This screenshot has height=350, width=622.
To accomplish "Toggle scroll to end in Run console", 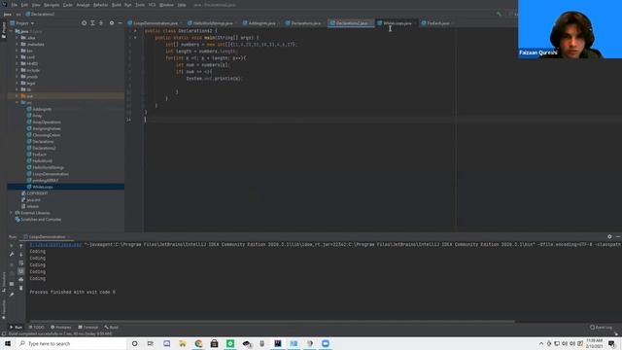I will pos(21,271).
